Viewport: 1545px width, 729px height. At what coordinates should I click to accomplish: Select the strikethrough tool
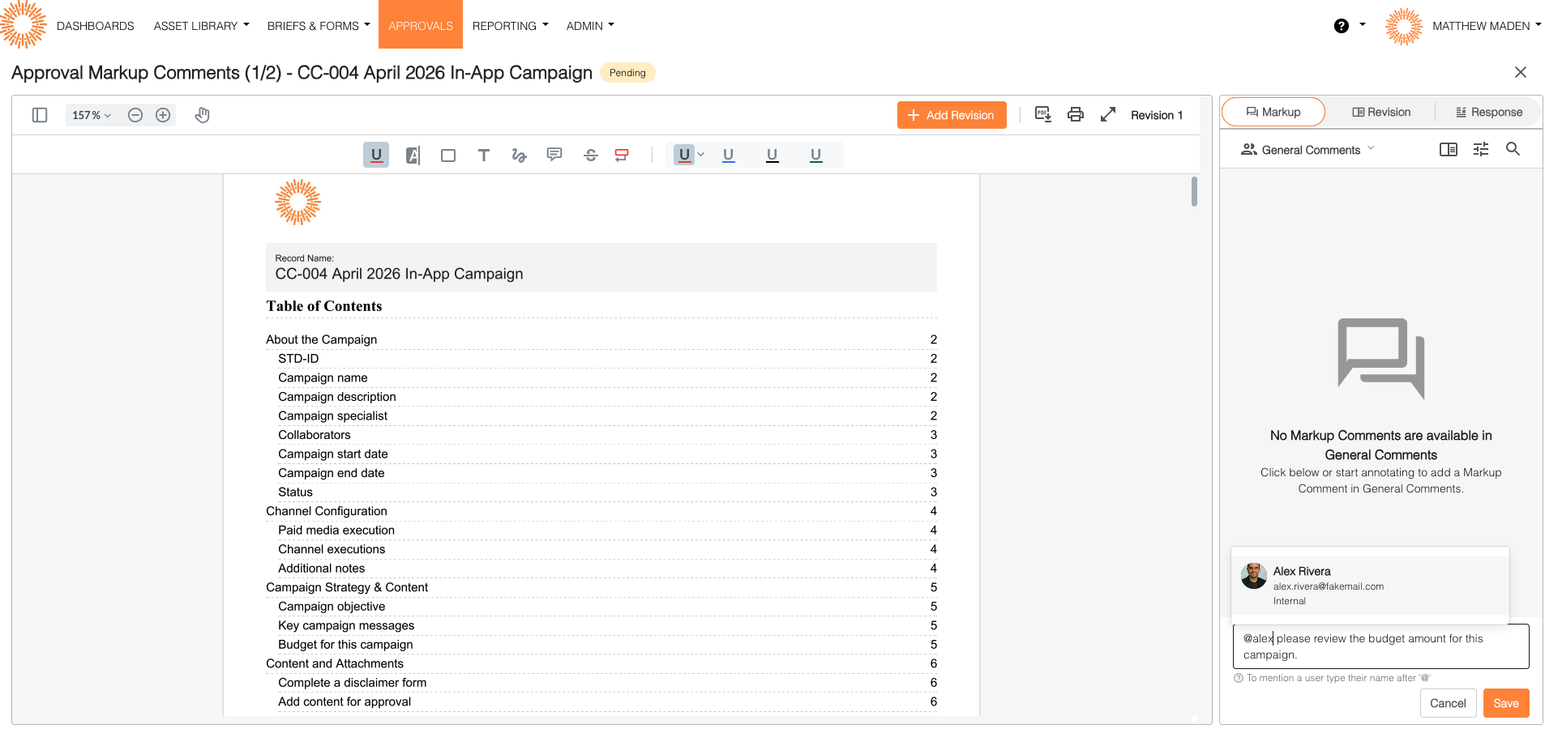coord(591,155)
